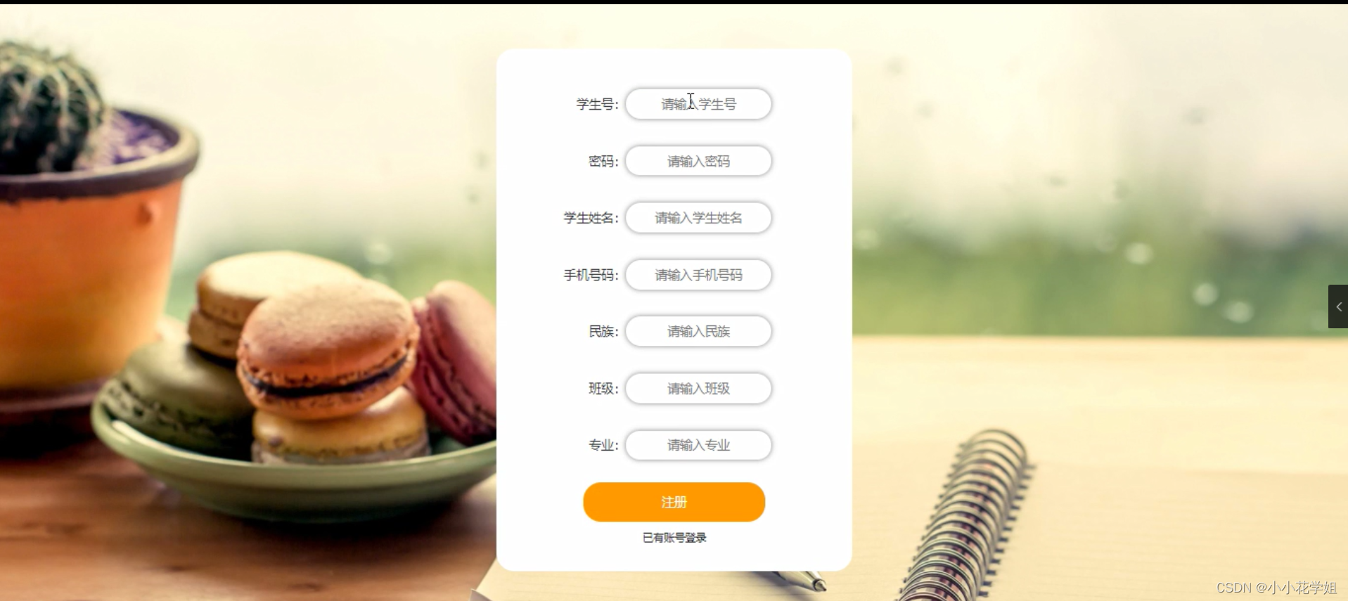
Task: Click the 请输入班级 class field
Action: click(x=698, y=388)
